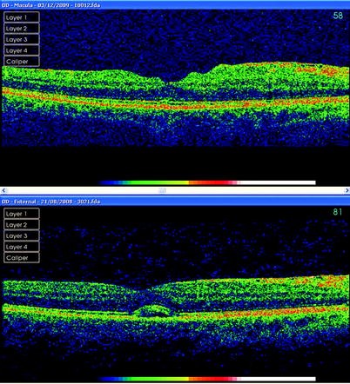Select the Caliper tool in the top scan
Image resolution: width=350 pixels, height=384 pixels.
click(x=22, y=62)
